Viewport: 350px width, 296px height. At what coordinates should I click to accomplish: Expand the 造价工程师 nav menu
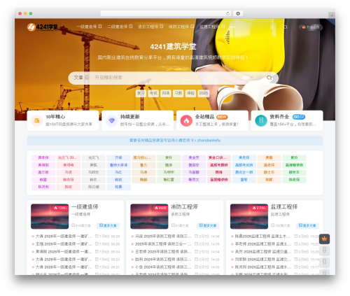[x=150, y=27]
